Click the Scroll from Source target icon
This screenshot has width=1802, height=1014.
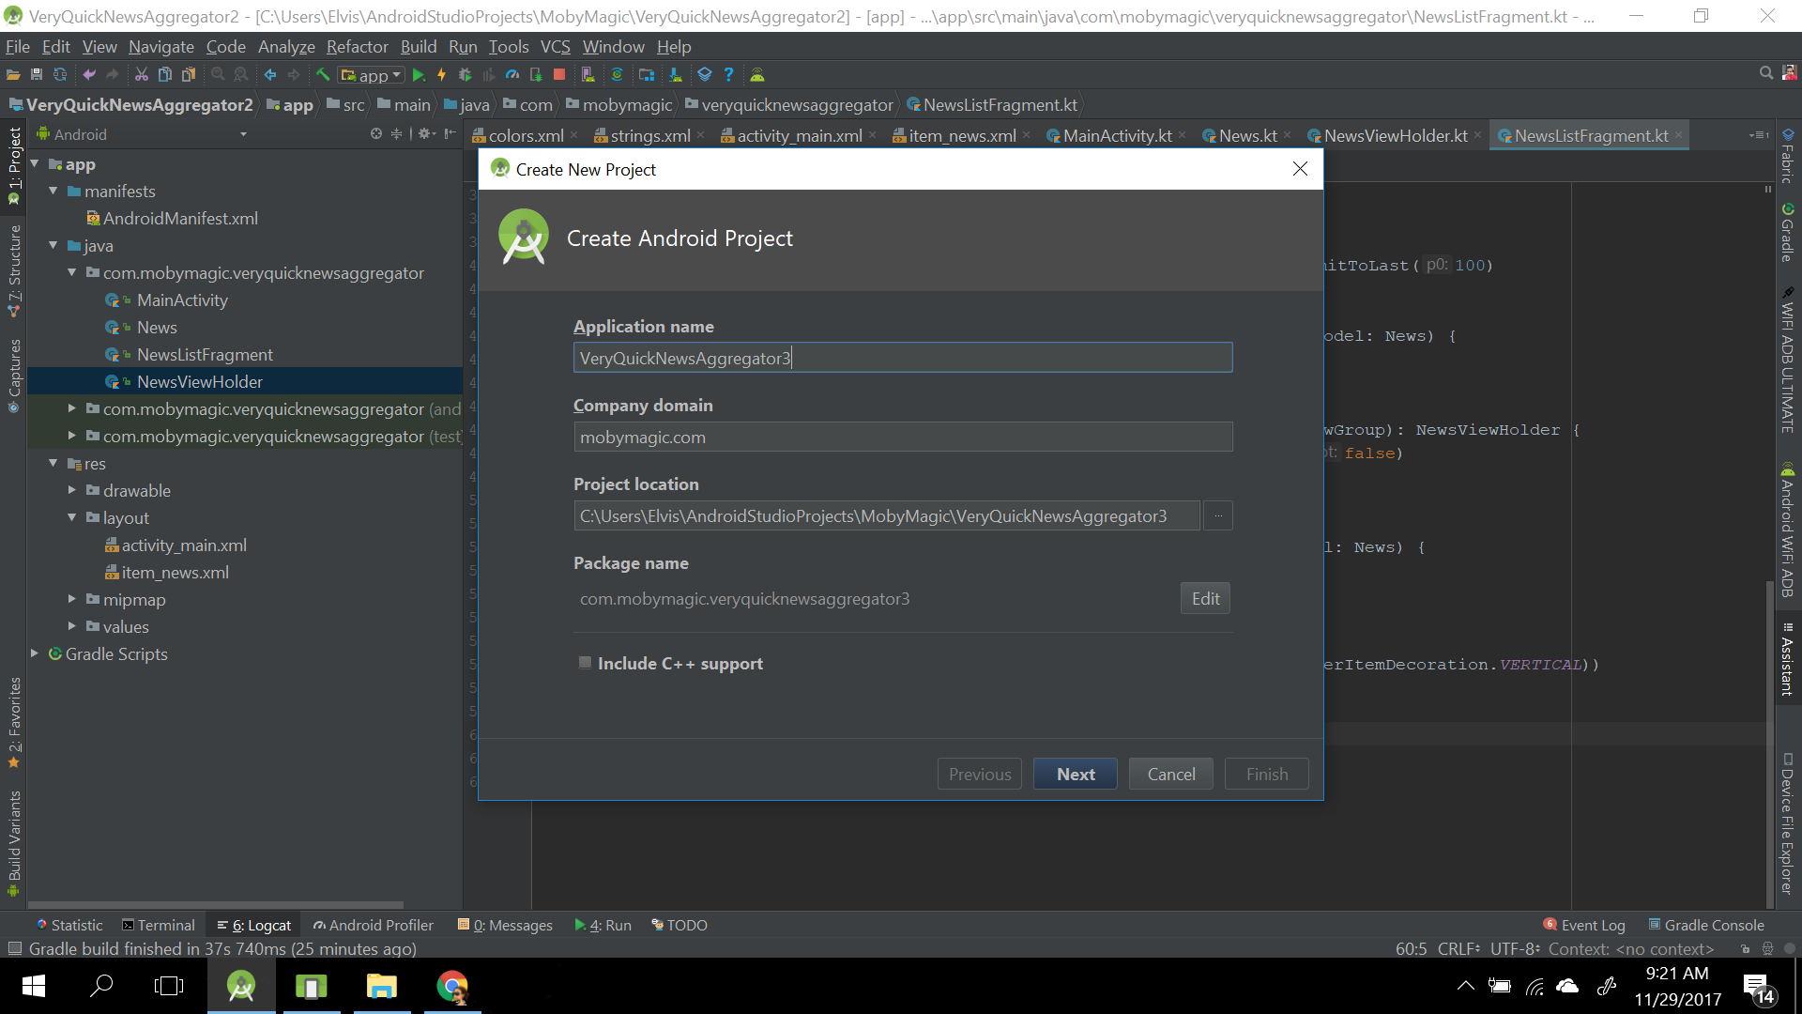point(376,134)
